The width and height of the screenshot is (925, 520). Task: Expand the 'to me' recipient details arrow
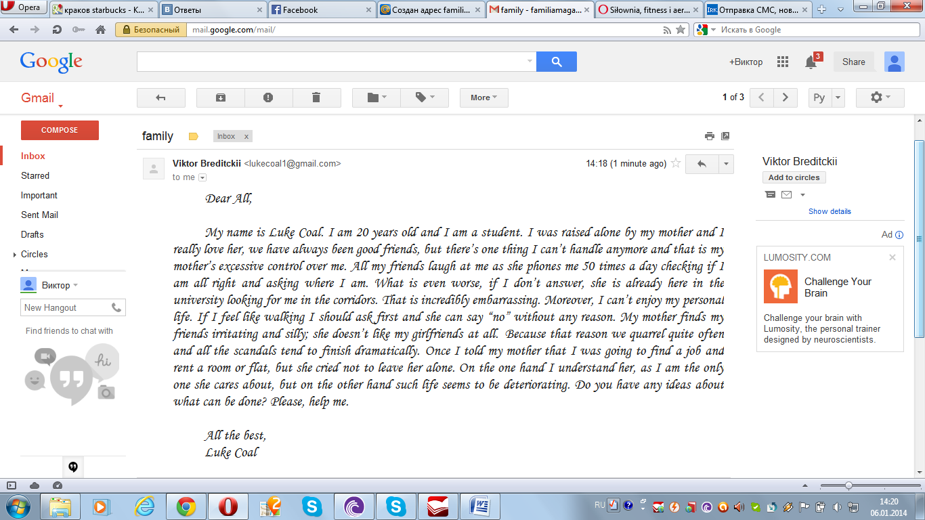point(202,177)
